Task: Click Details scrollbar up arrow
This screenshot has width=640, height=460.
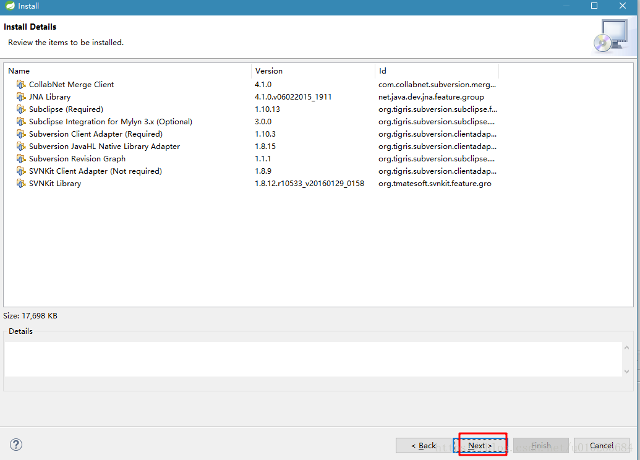Action: (626, 347)
